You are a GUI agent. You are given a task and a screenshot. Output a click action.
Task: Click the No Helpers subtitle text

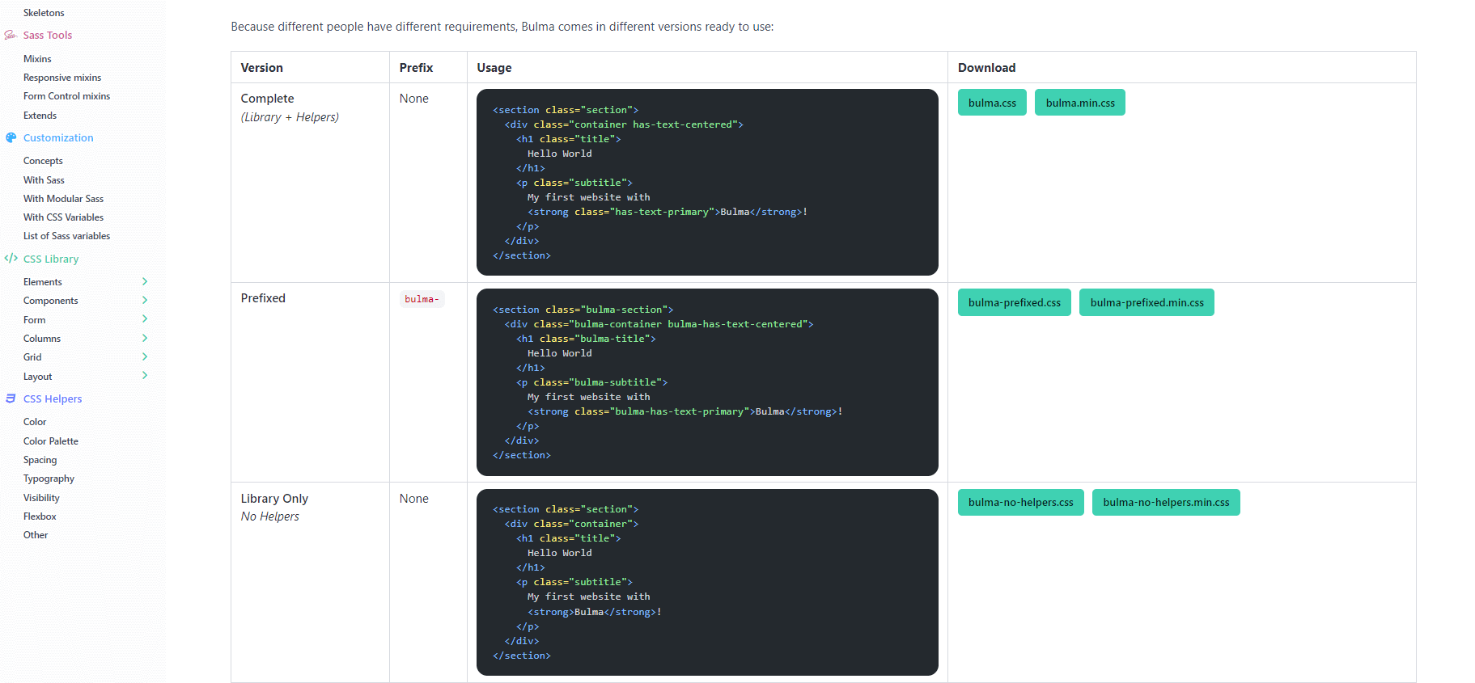coord(269,516)
